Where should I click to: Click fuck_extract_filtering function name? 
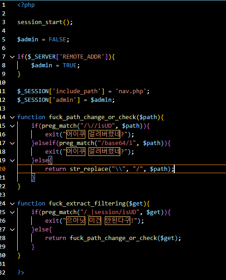tap(87, 204)
